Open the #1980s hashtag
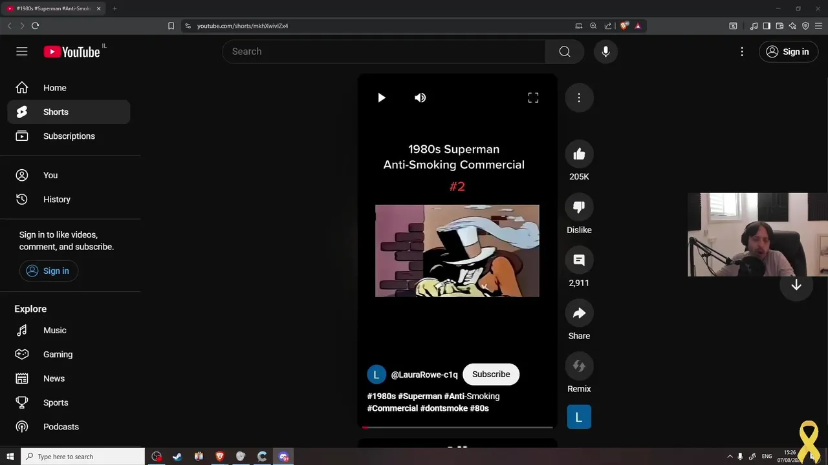Viewport: 828px width, 465px height. (382, 397)
